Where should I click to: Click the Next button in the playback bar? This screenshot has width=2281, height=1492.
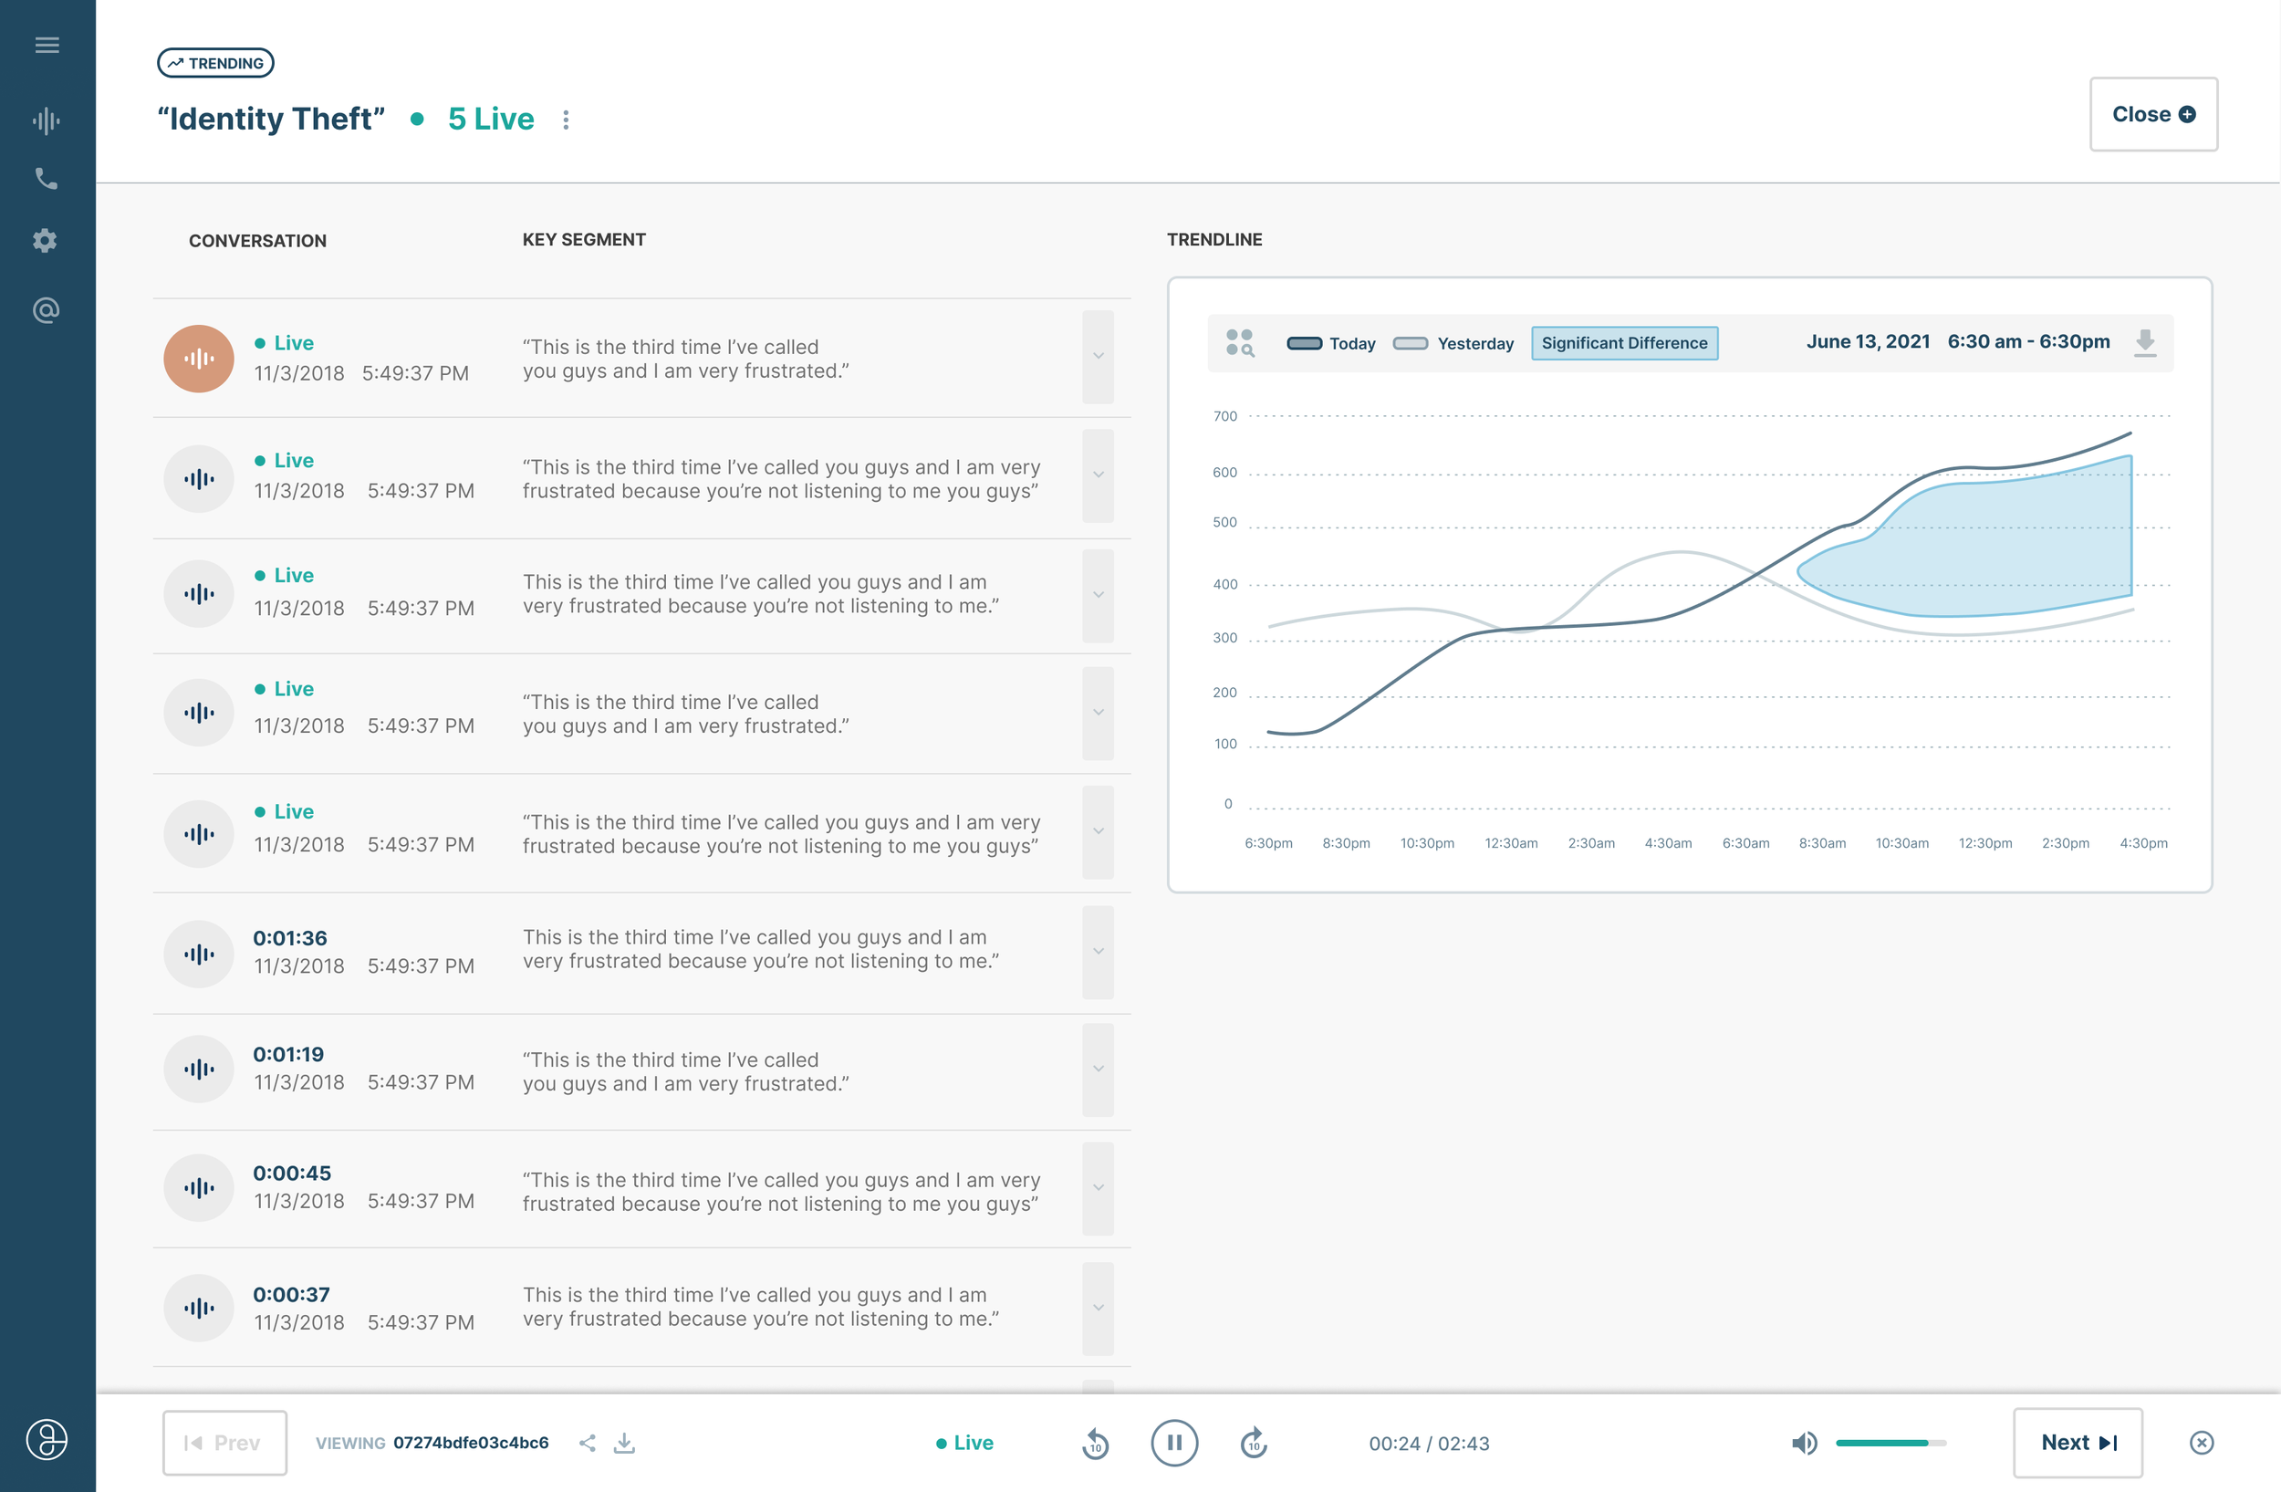click(2077, 1442)
